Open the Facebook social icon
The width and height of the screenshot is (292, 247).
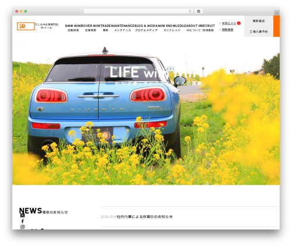click(x=22, y=221)
